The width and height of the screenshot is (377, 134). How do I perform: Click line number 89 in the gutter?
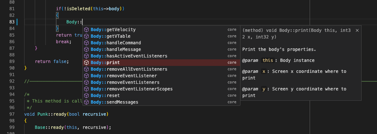(x=12, y=62)
